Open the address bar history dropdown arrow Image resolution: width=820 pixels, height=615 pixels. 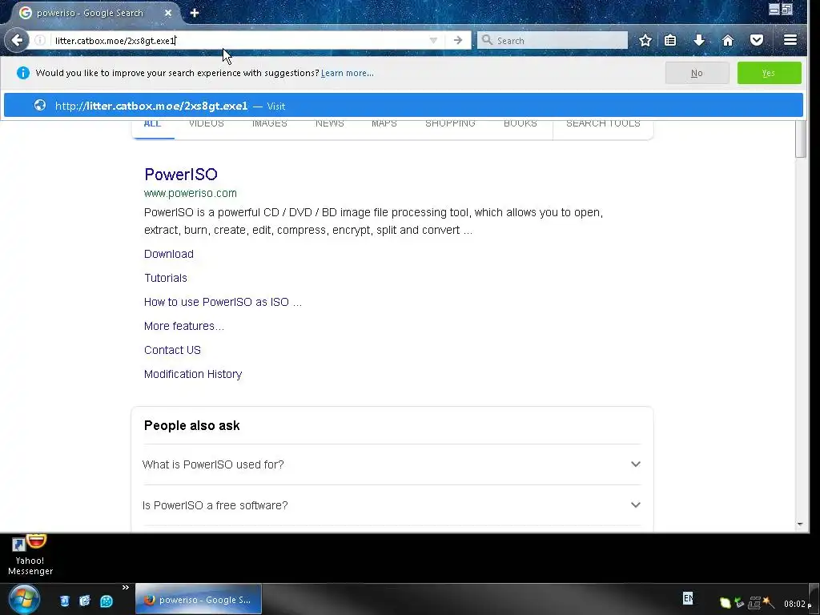pyautogui.click(x=433, y=40)
